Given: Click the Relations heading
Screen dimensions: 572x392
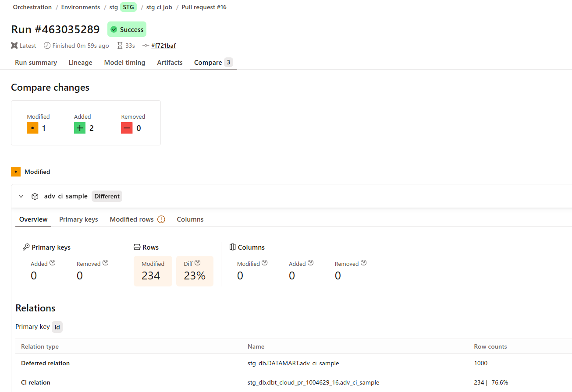Looking at the screenshot, I should 36,308.
